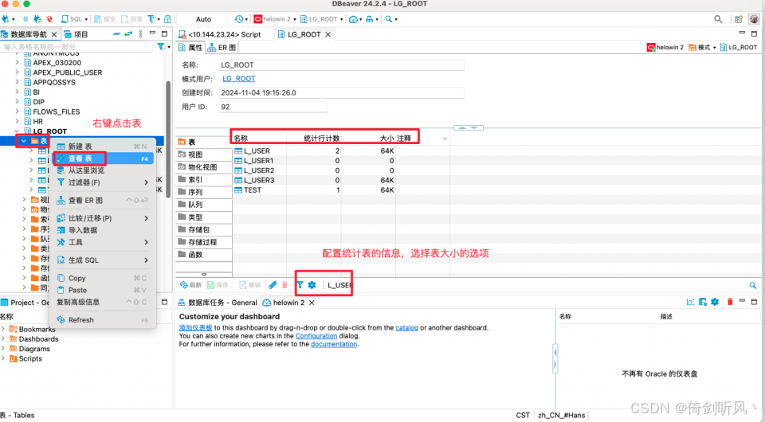Screen dimensions: 765x422
Task: Click the dashboard chart line icon
Action: pos(691,302)
